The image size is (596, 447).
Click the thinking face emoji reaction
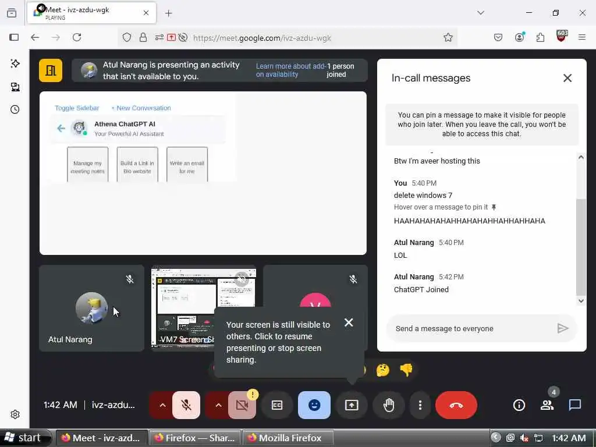(x=383, y=370)
